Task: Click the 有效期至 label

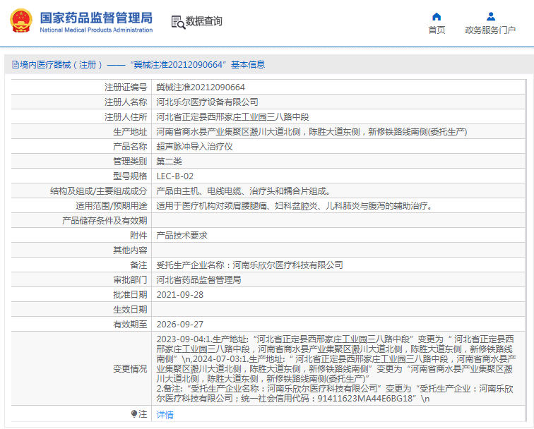Action: click(x=130, y=324)
